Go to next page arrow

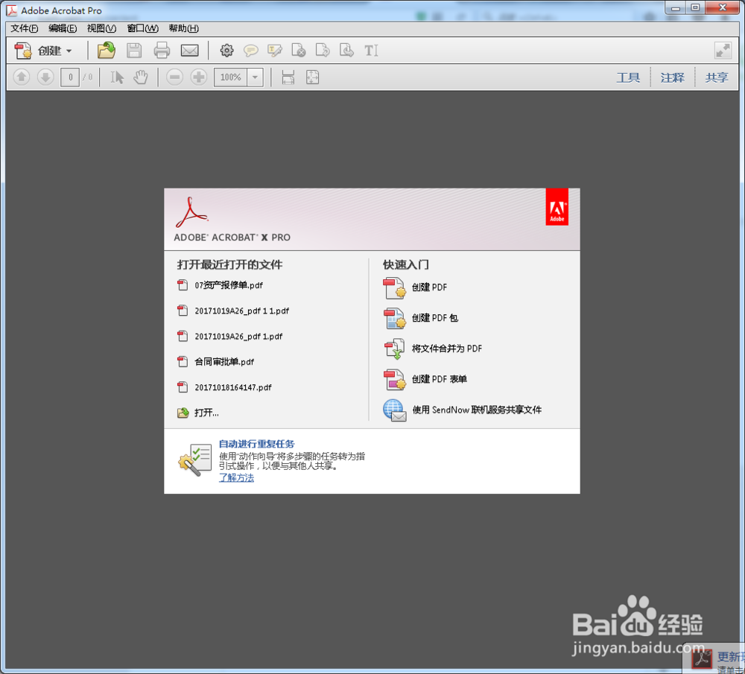tap(45, 77)
